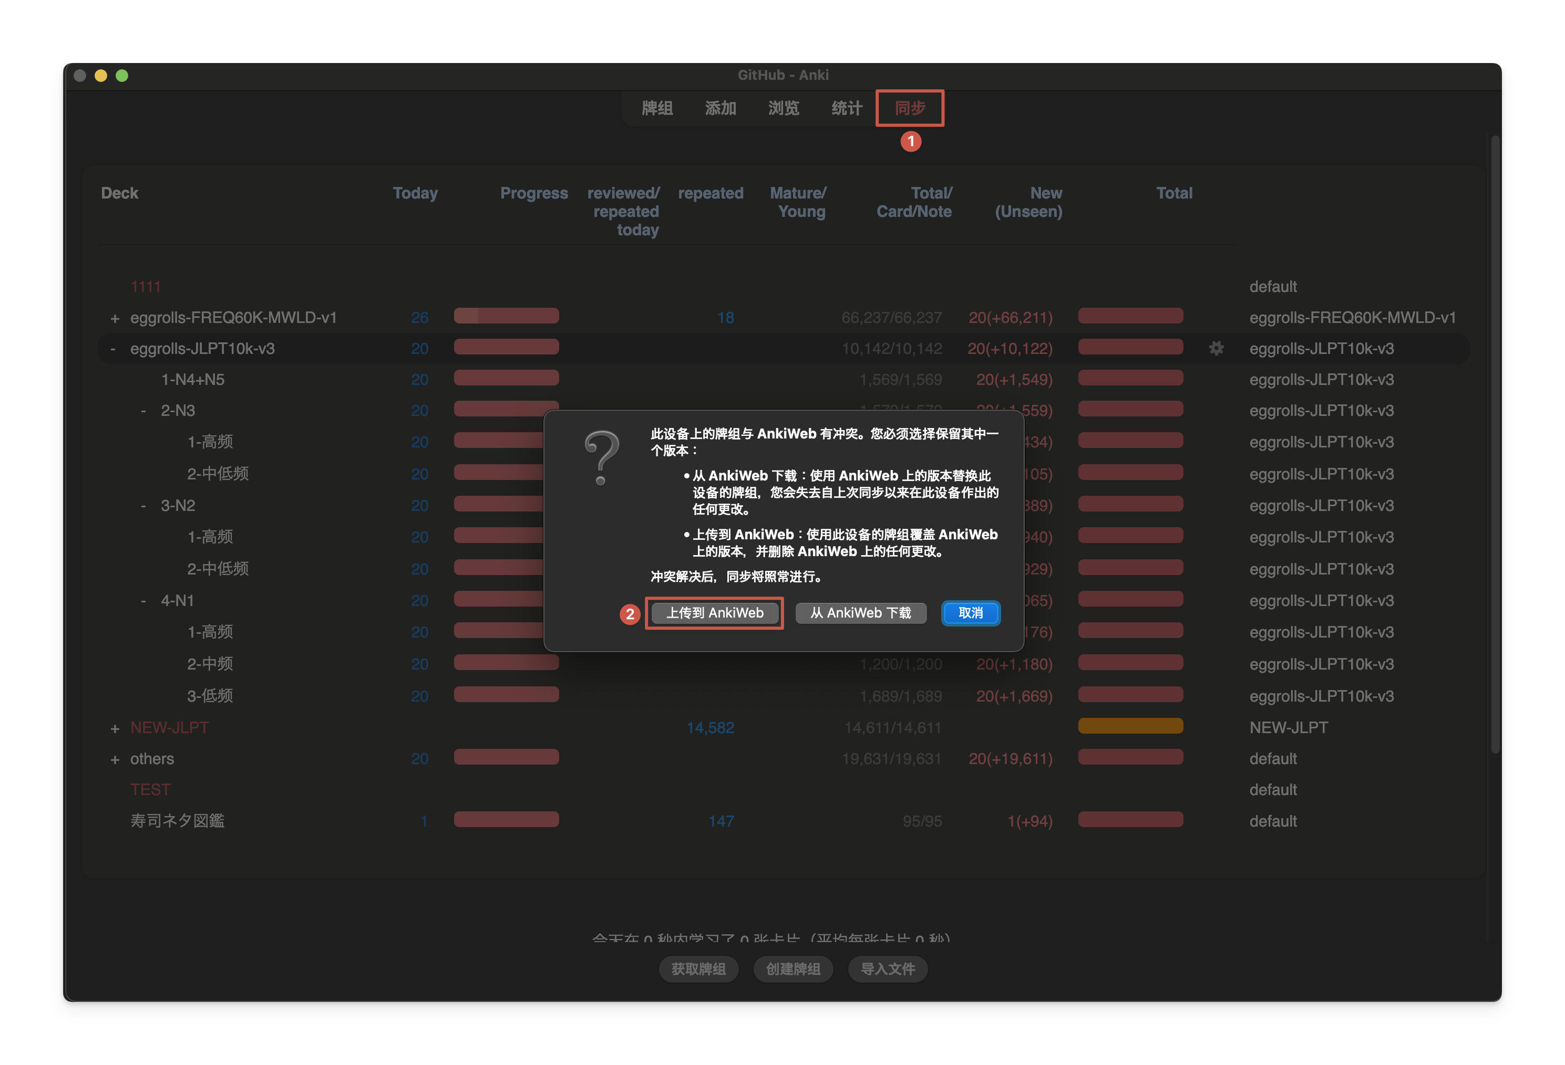This screenshot has width=1565, height=1065.
Task: Click the 从 AnkiWeb 下载 button
Action: coord(861,613)
